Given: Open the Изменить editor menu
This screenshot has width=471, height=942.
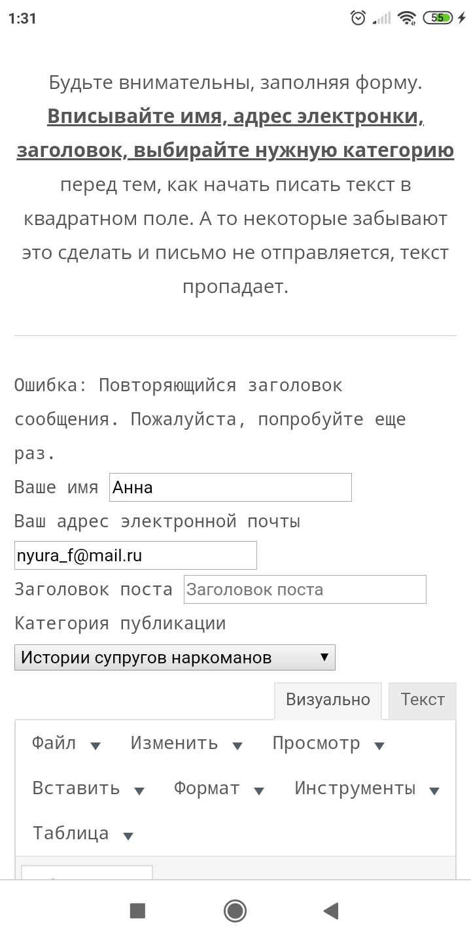Looking at the screenshot, I should (x=186, y=744).
